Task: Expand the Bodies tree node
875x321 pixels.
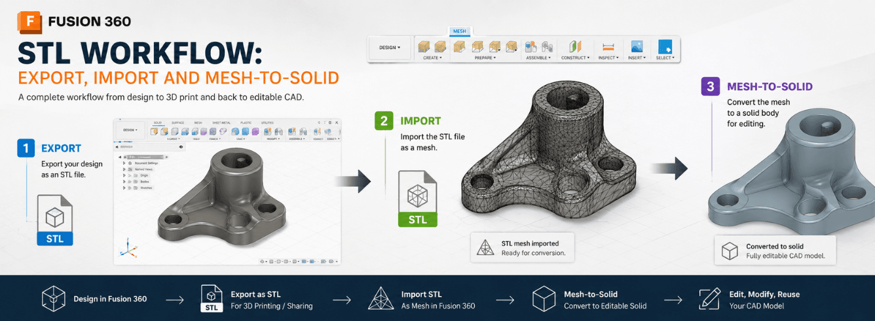Action: click(x=124, y=182)
